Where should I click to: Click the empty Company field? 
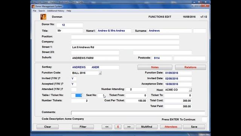125,42
